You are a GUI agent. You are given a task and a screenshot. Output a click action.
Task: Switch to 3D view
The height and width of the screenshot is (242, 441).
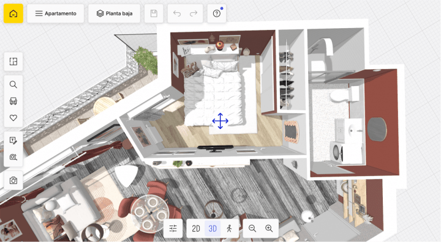(x=213, y=229)
